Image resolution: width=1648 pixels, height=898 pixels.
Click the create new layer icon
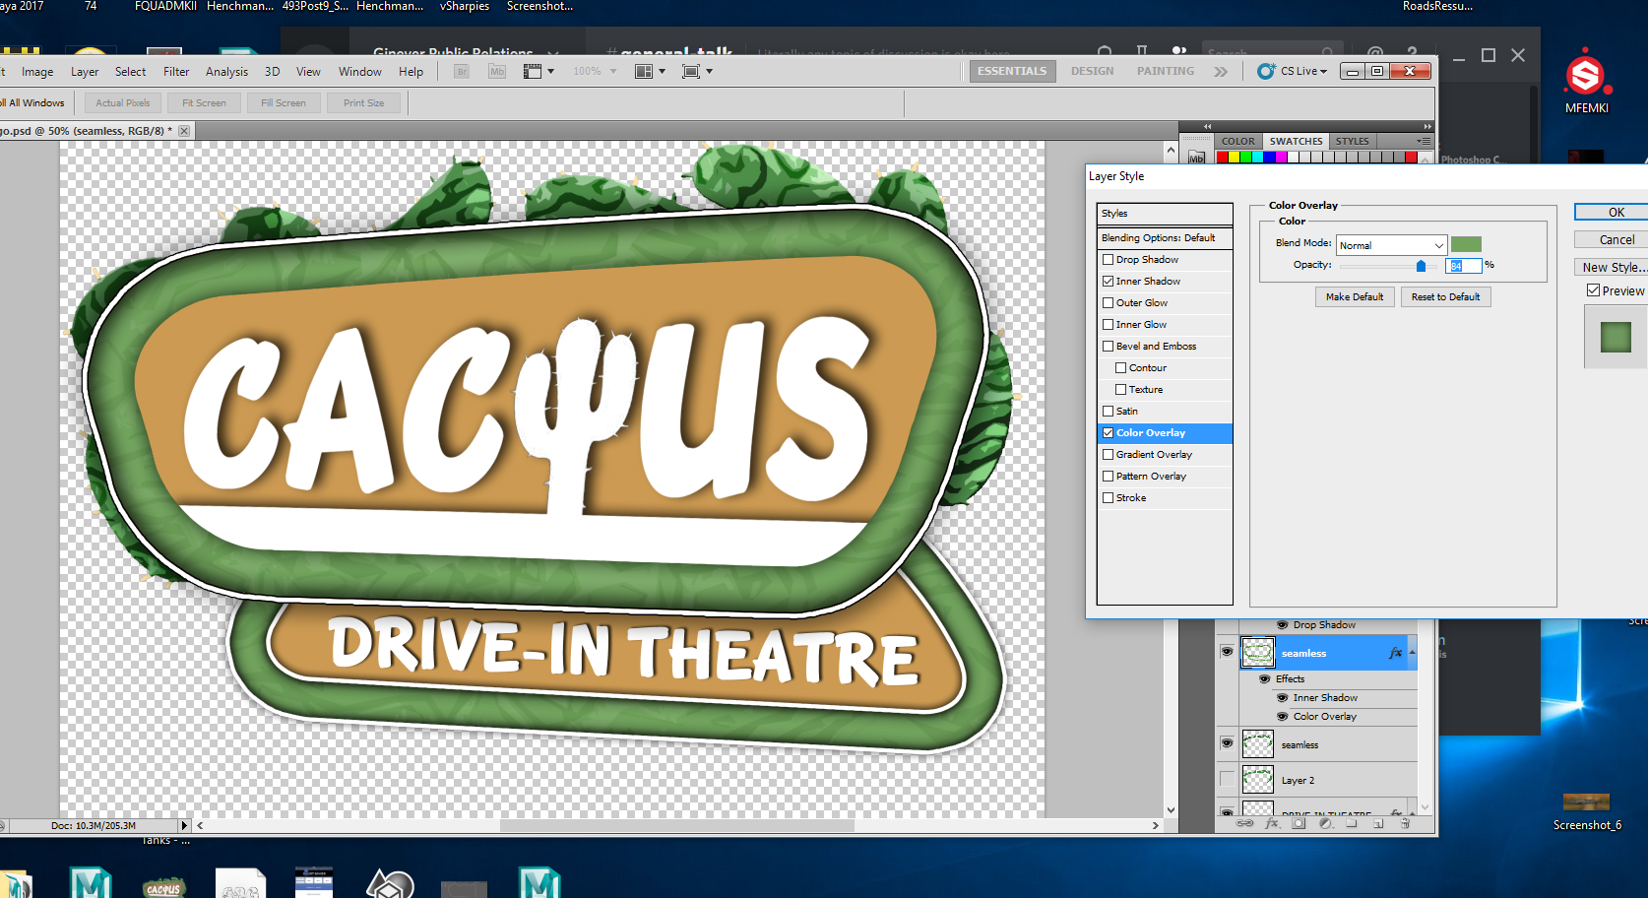pyautogui.click(x=1378, y=823)
